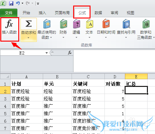The image size is (155, 134).
Task: Expand the Undo history dropdown arrow
Action: click(x=22, y=3)
